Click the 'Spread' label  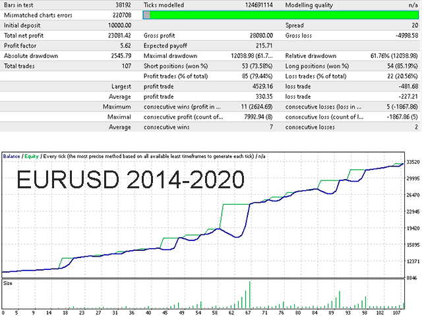click(295, 26)
